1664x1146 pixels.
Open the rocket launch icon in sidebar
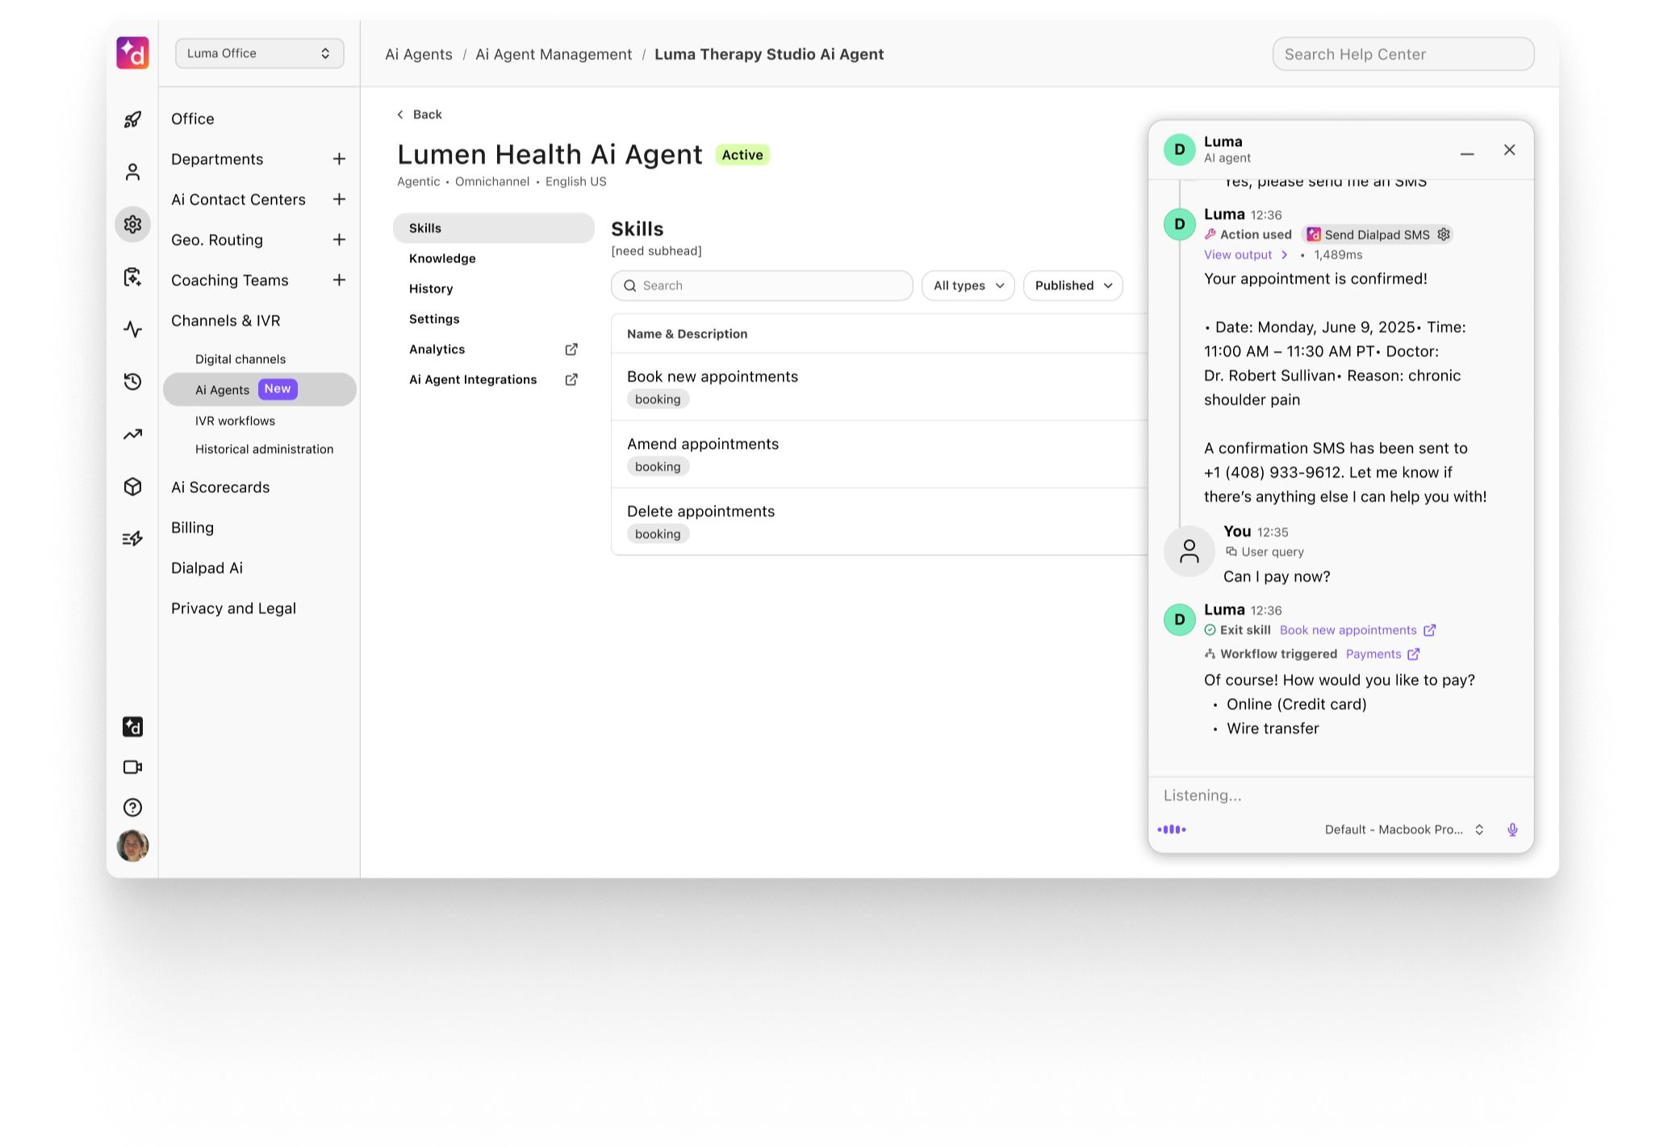click(x=132, y=119)
